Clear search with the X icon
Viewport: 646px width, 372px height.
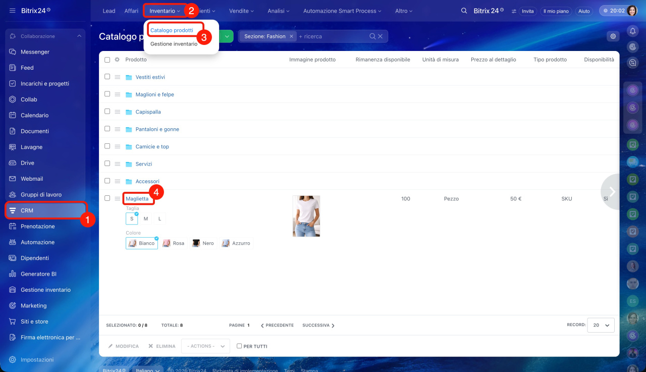pyautogui.click(x=381, y=36)
